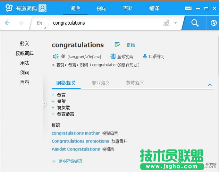The width and height of the screenshot is (219, 172).
Task: Jump to 权威词典 in sidebar
Action: pyautogui.click(x=24, y=53)
